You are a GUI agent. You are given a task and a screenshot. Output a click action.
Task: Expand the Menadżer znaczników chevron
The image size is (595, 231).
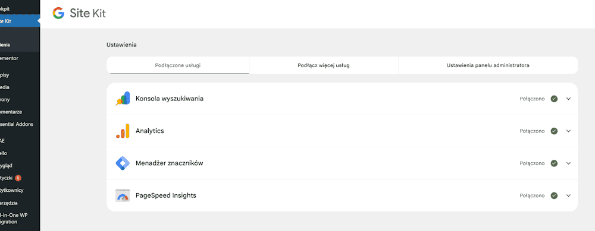(x=568, y=163)
